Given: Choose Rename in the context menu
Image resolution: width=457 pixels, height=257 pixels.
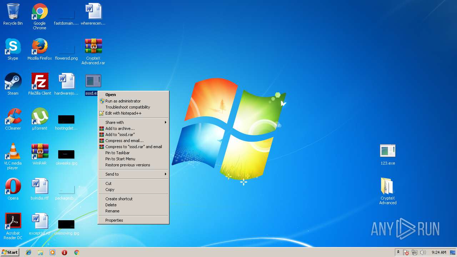Looking at the screenshot, I should [x=134, y=211].
